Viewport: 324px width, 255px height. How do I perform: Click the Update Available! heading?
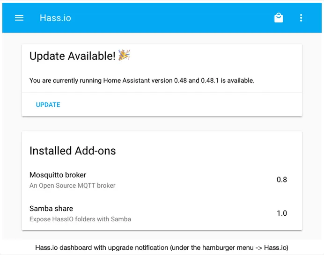(x=72, y=56)
